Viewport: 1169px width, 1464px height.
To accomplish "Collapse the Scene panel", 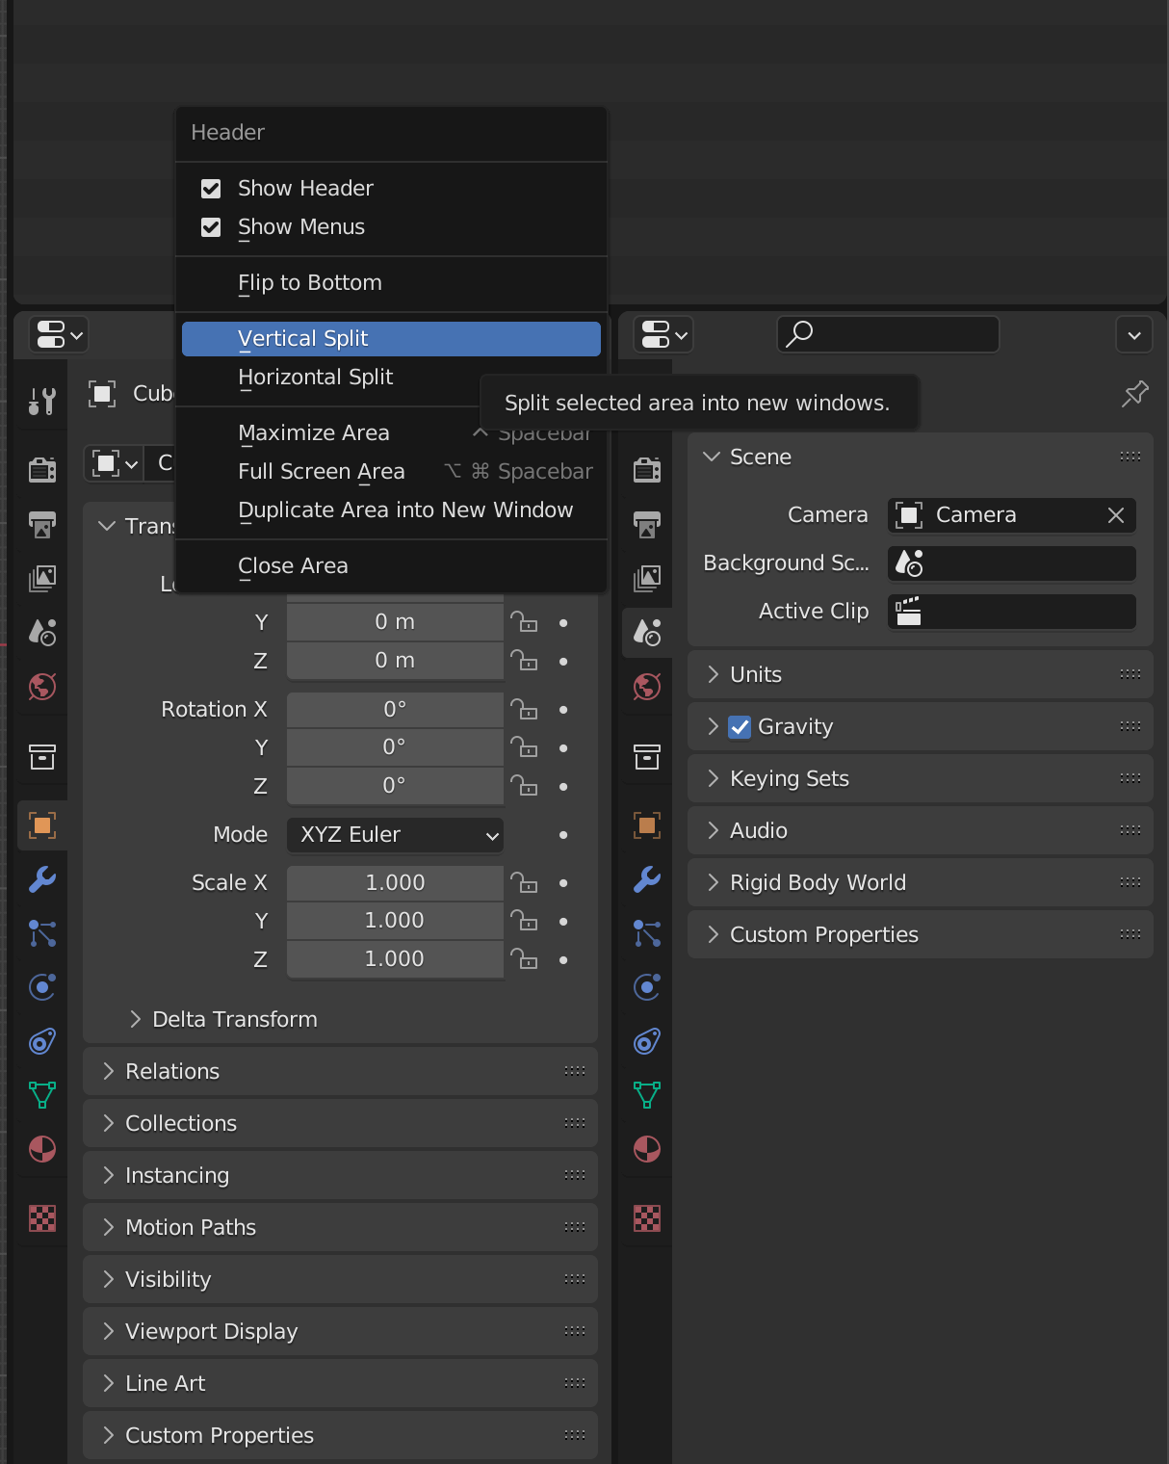I will coord(921,457).
